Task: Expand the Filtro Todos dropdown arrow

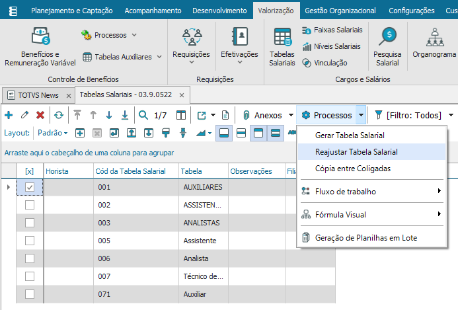Action: click(451, 115)
